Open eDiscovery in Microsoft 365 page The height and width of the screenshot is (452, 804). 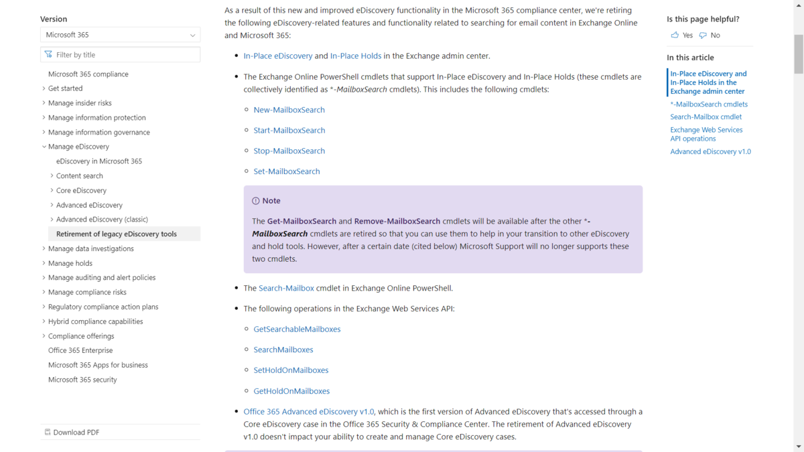click(99, 161)
